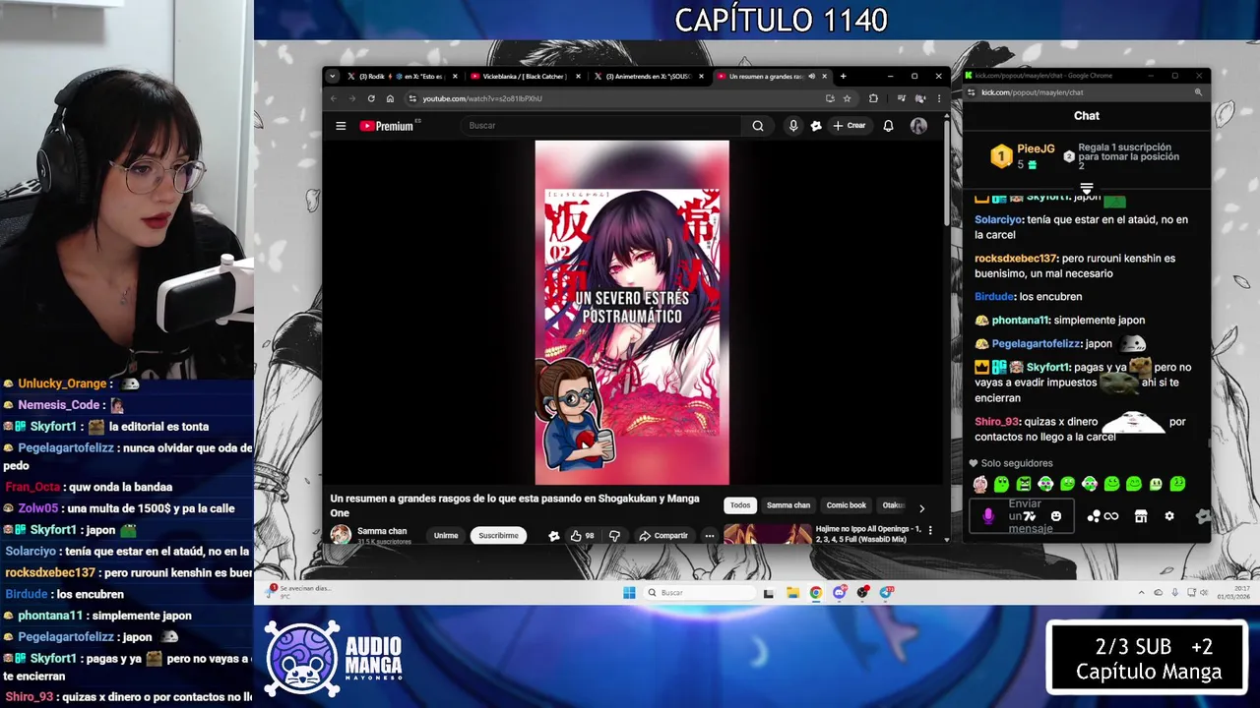Open Chrome extensions puzzle icon
Image resolution: width=1260 pixels, height=708 pixels.
(x=873, y=98)
